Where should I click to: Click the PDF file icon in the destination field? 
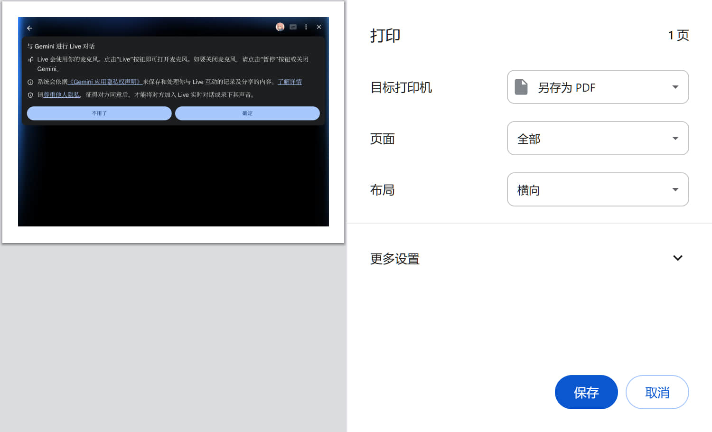tap(521, 87)
